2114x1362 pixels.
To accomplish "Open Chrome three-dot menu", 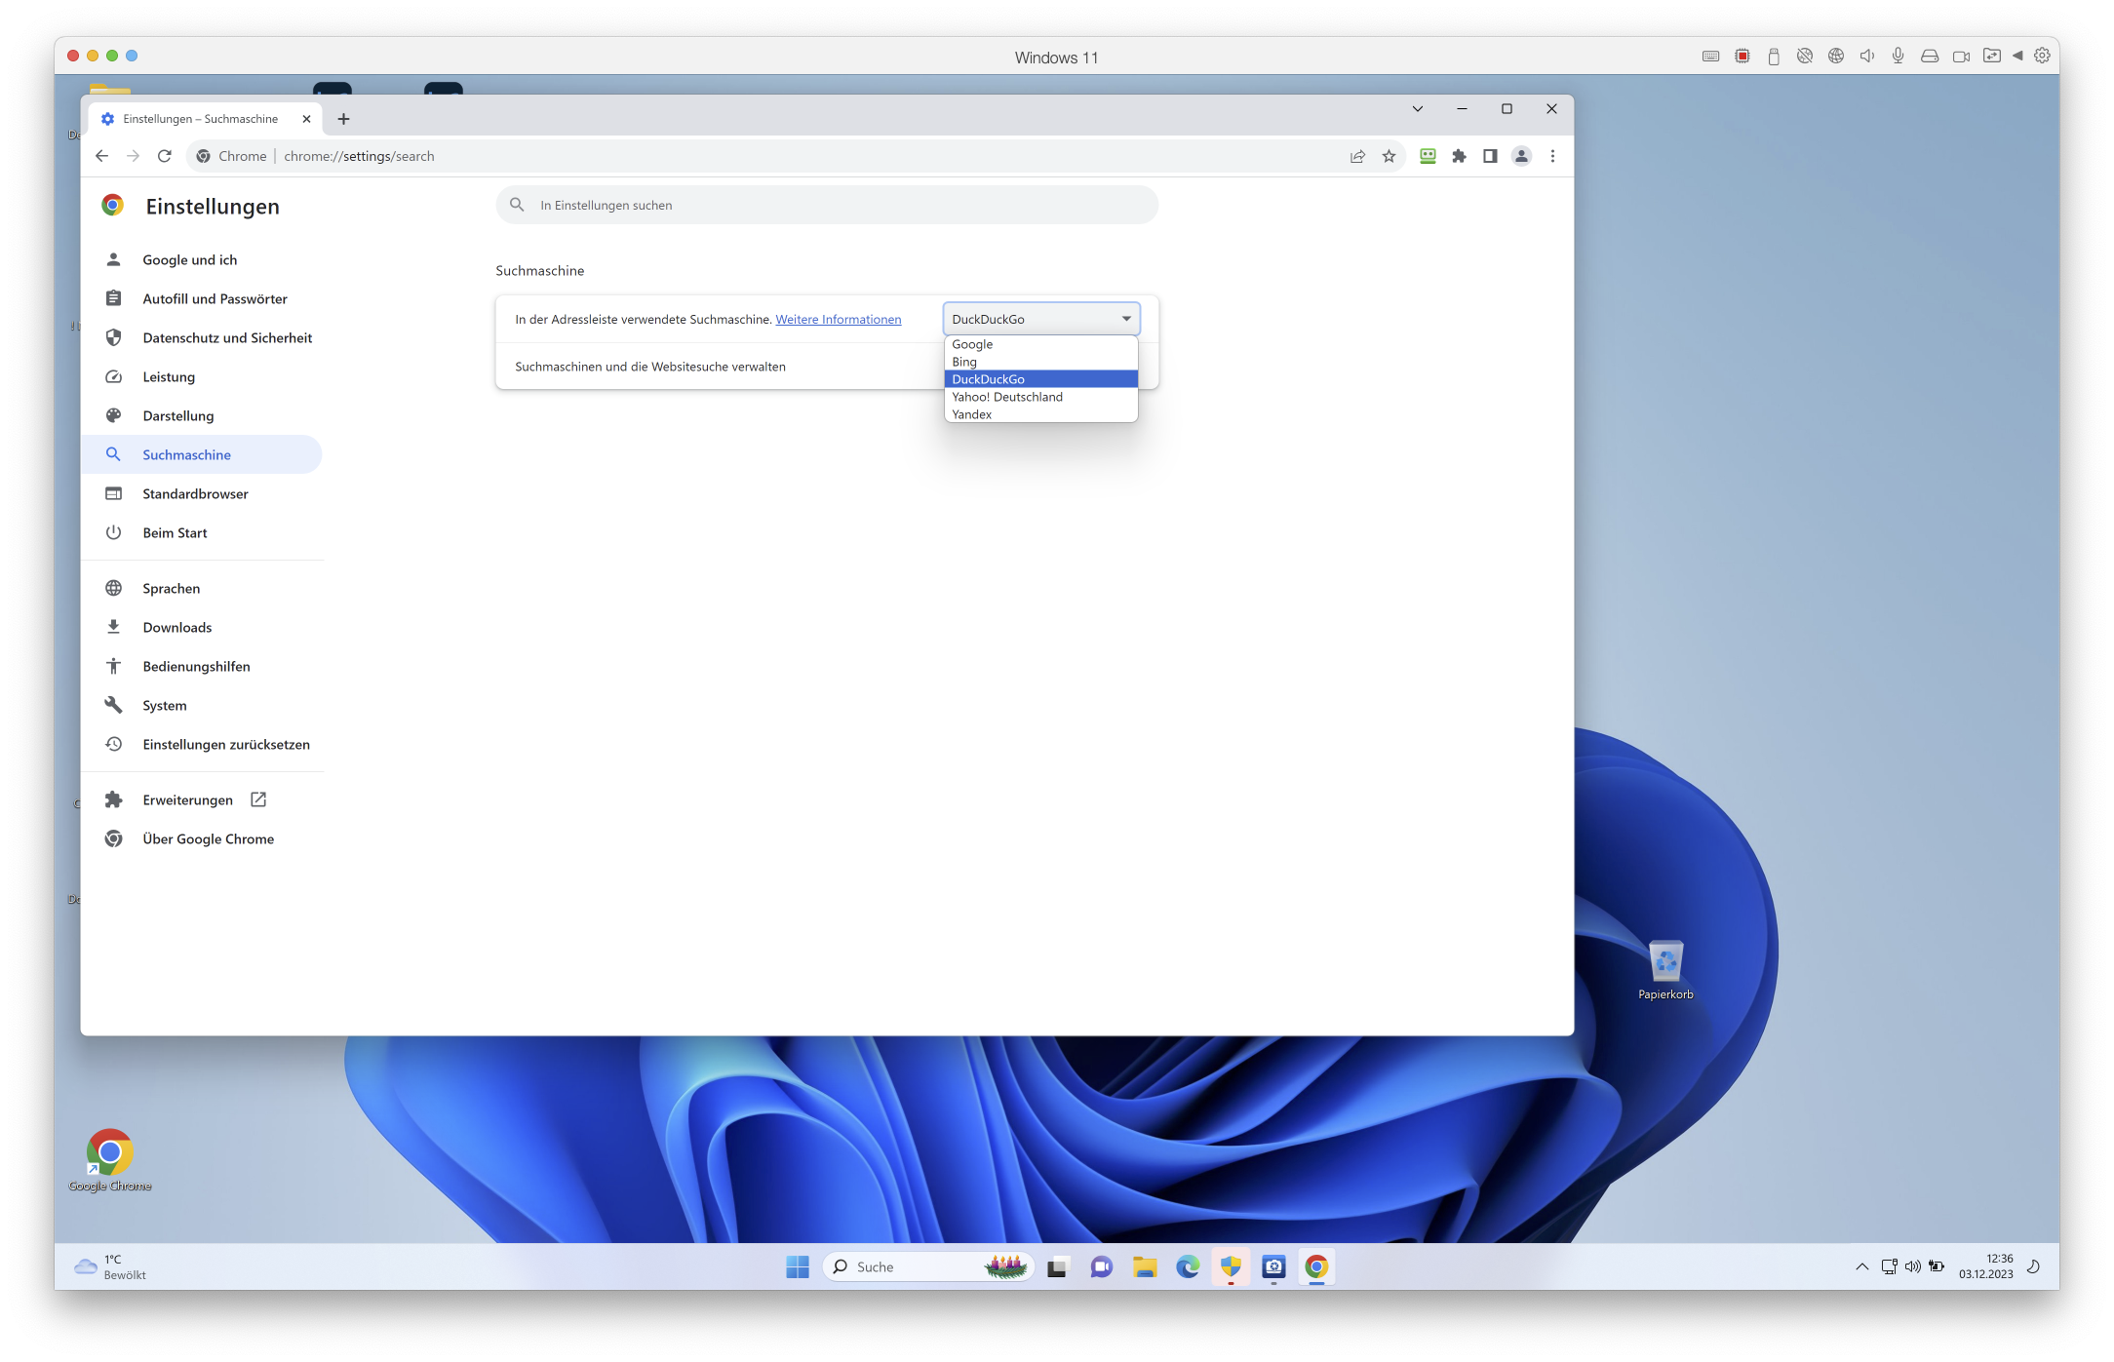I will pos(1552,156).
